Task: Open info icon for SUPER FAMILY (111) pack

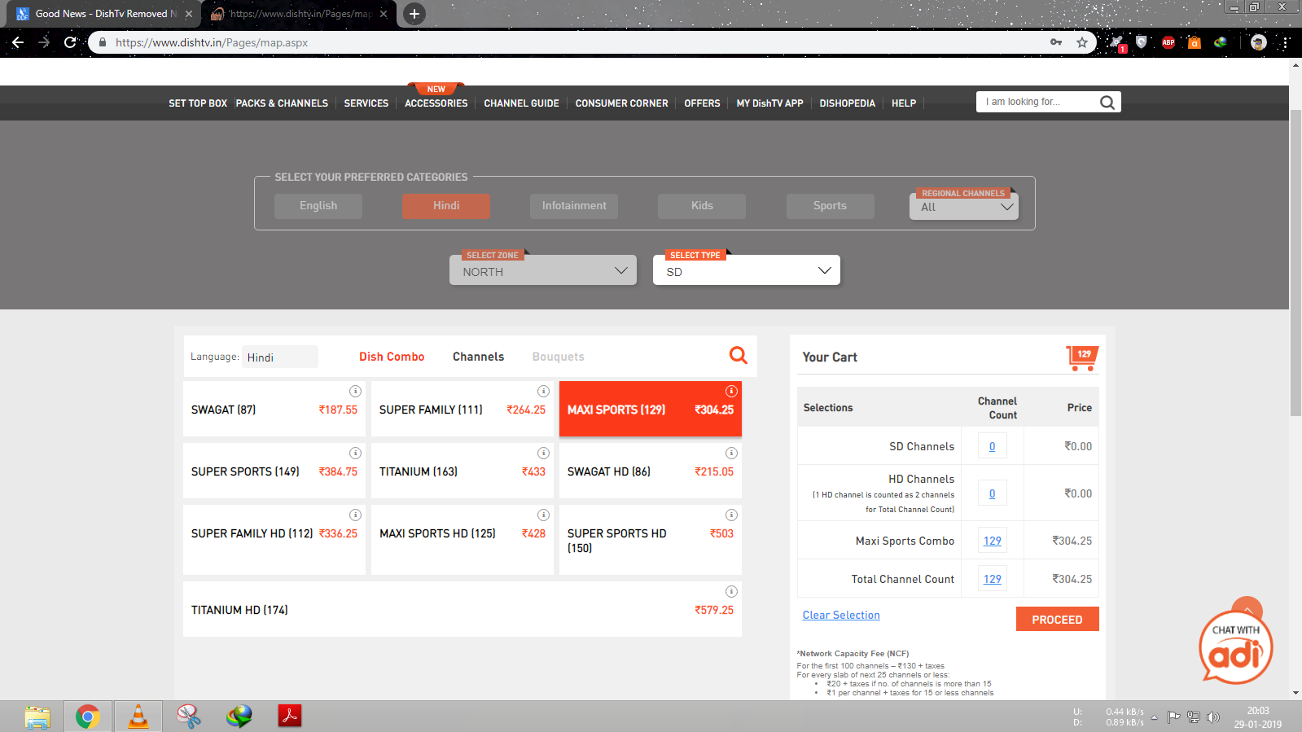Action: [543, 391]
